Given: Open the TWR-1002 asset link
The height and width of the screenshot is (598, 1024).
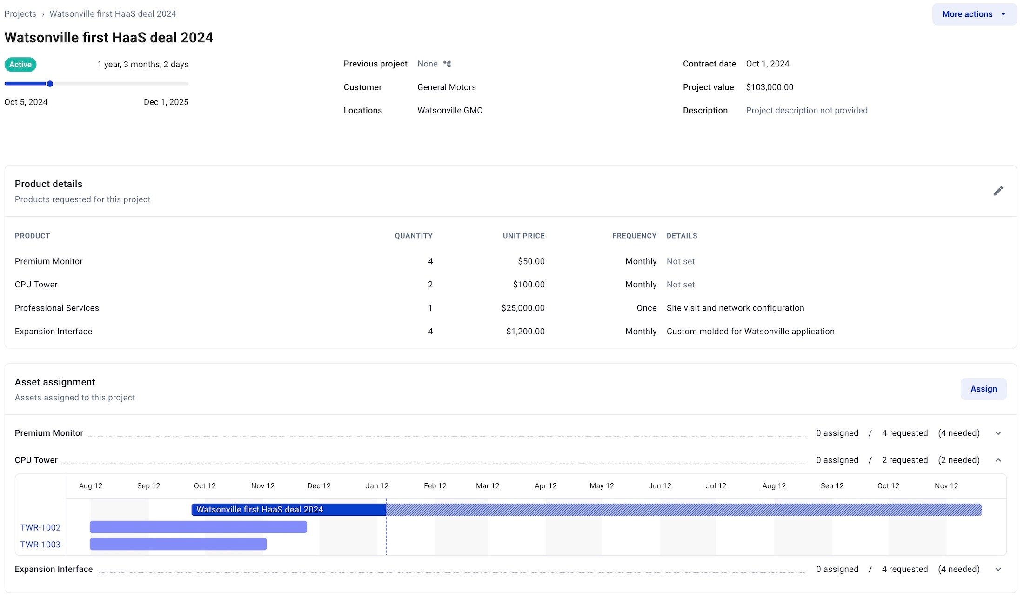Looking at the screenshot, I should (40, 527).
